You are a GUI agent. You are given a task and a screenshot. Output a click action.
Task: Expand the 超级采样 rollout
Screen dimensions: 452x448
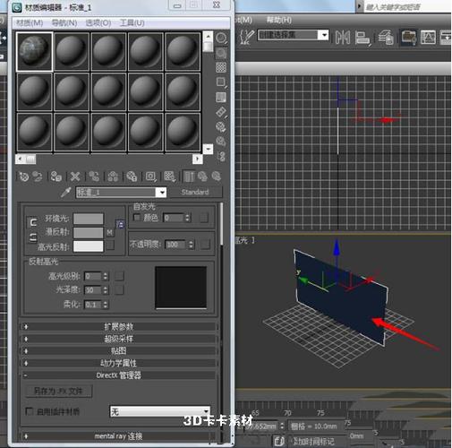(119, 339)
